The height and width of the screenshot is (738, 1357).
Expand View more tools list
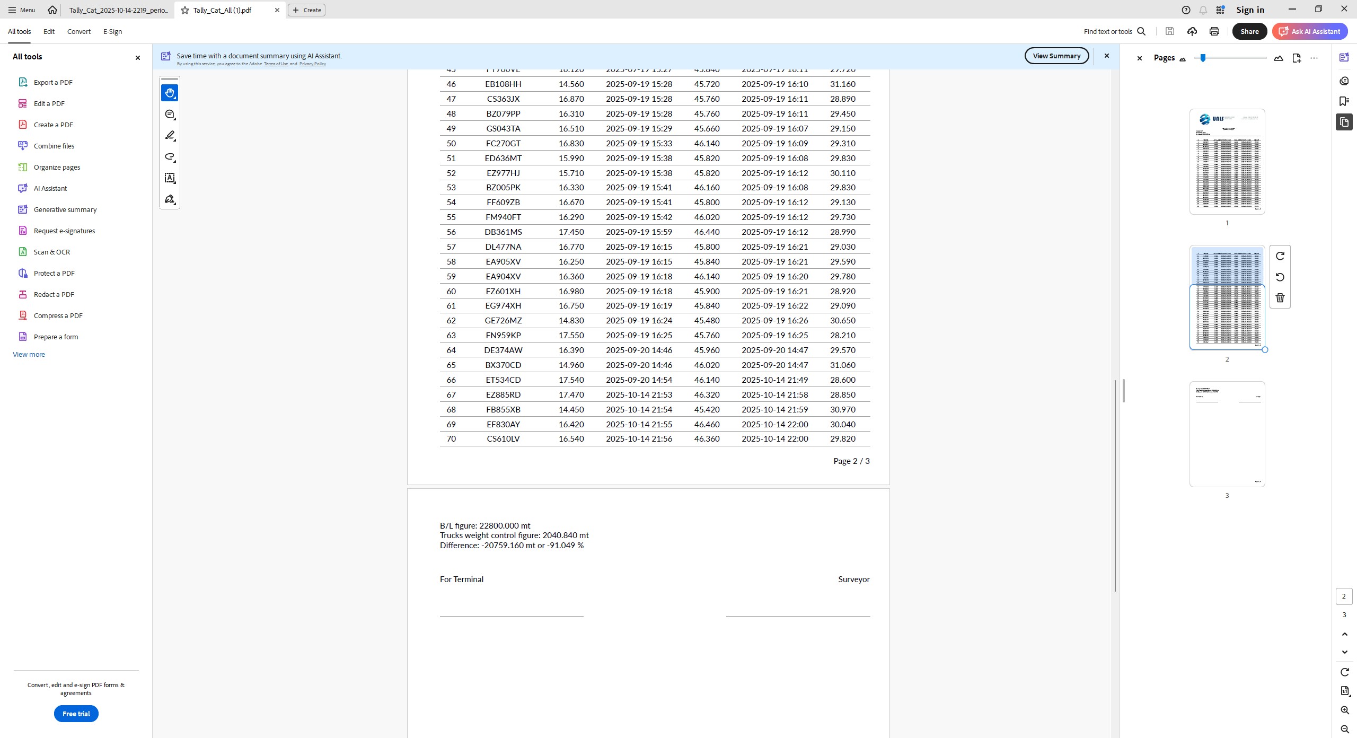coord(29,354)
